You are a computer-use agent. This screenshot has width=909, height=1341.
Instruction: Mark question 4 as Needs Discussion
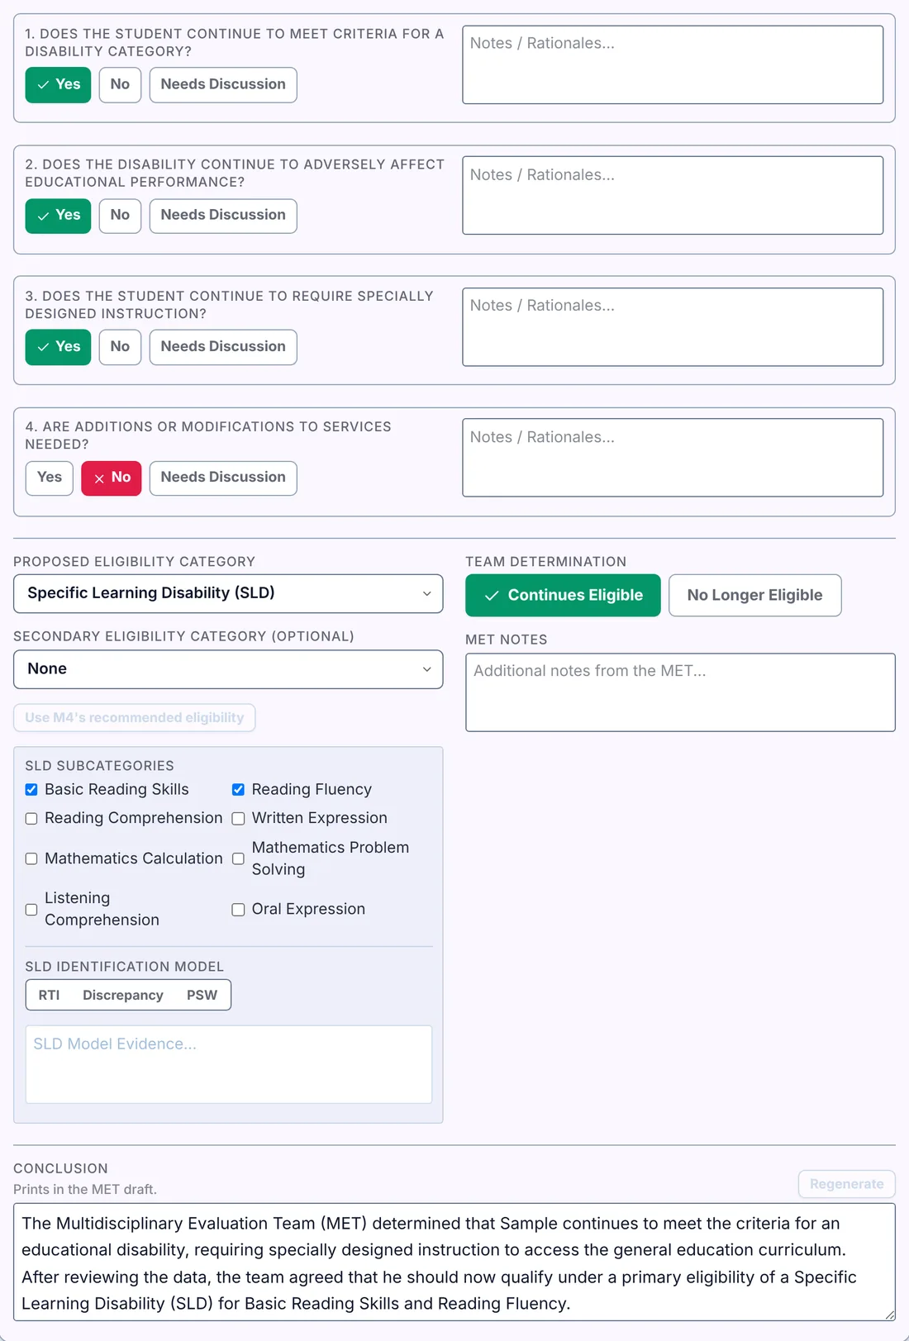pos(223,478)
